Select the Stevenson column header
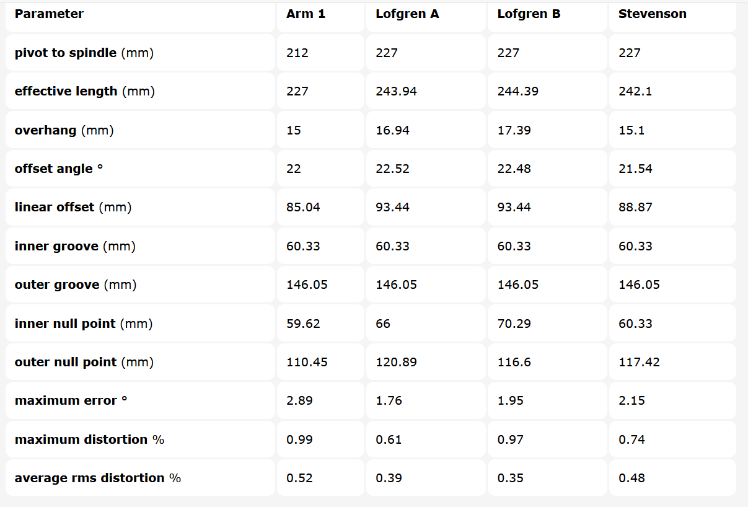The height and width of the screenshot is (507, 748). (x=652, y=14)
